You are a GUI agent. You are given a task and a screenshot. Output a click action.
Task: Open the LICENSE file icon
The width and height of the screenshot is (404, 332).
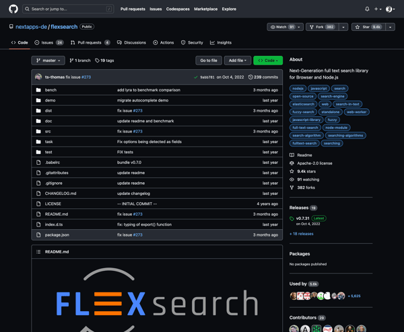click(38, 204)
